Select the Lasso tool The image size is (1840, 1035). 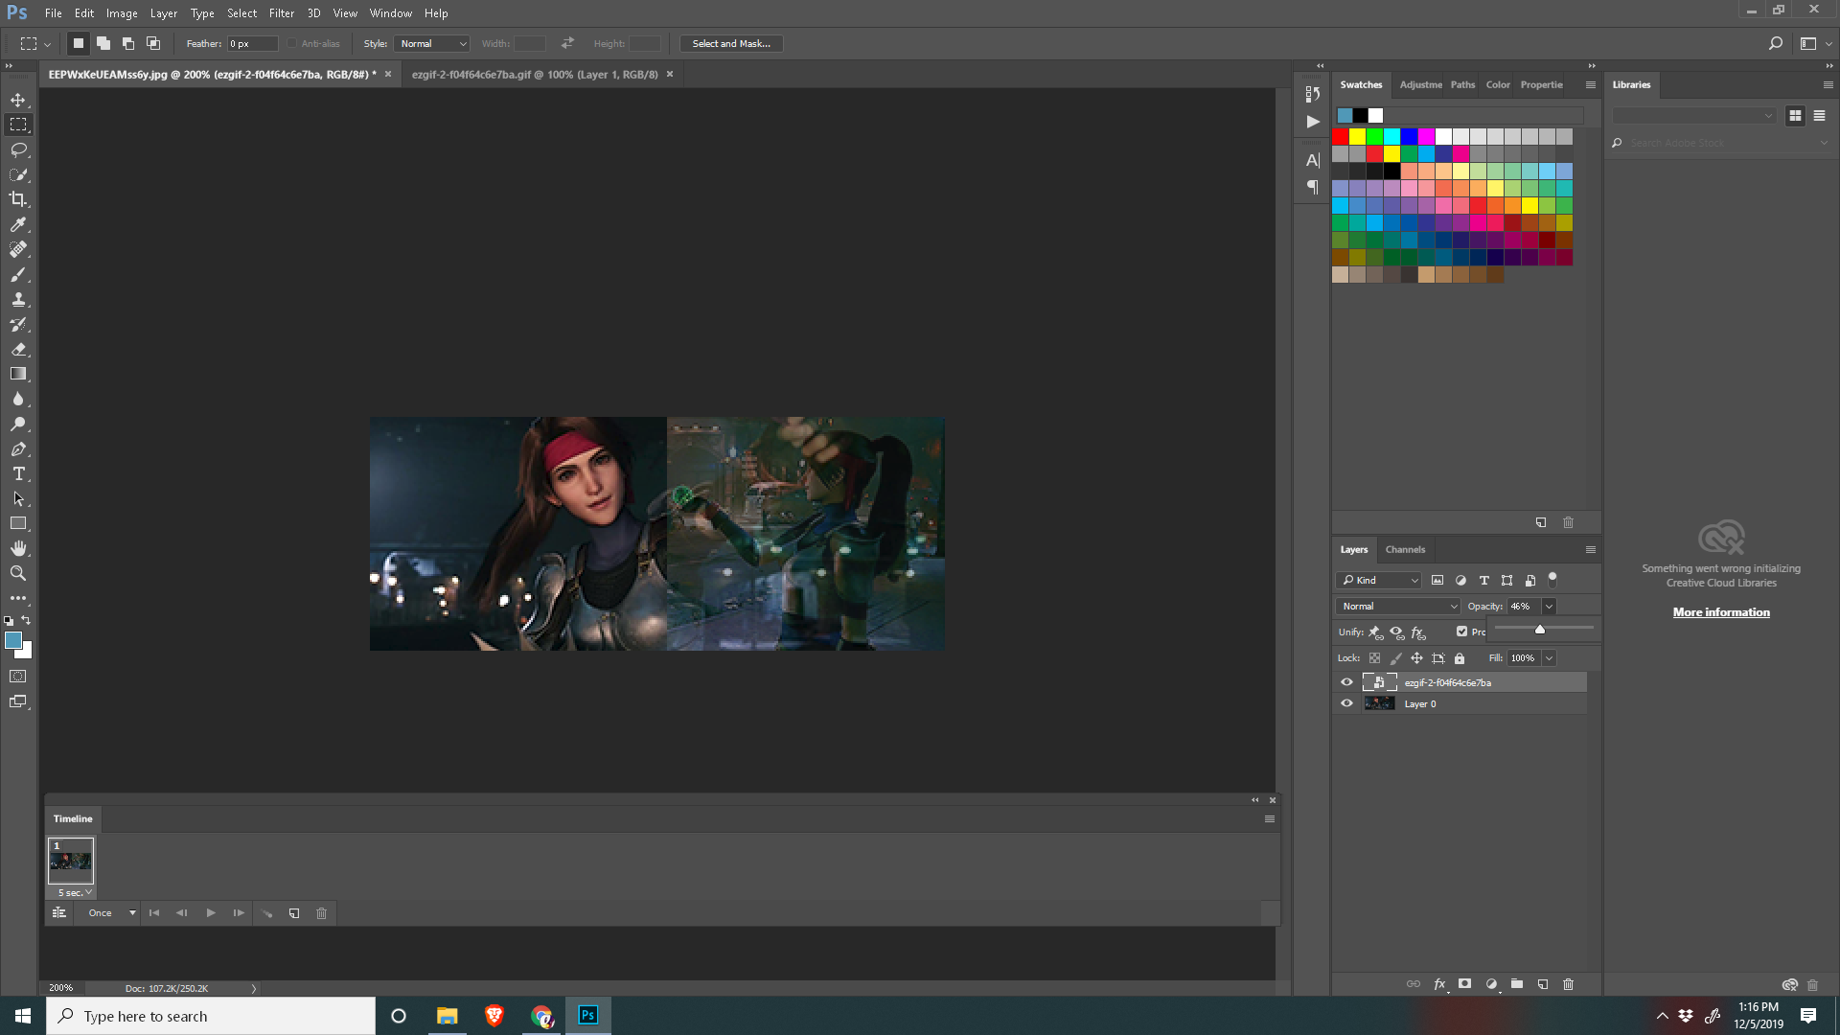pyautogui.click(x=18, y=149)
